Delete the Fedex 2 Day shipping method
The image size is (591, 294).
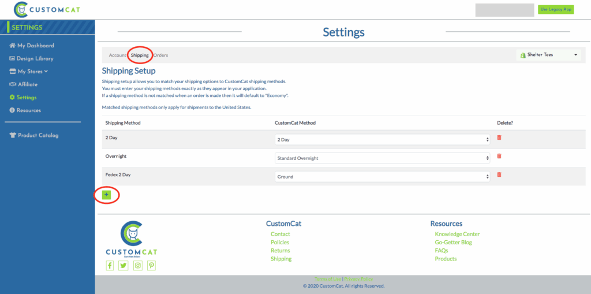click(x=499, y=174)
